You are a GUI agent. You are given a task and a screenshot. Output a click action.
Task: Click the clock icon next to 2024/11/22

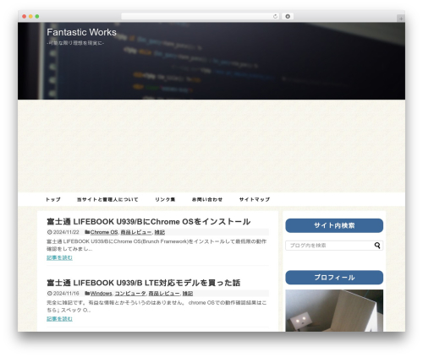click(x=50, y=232)
